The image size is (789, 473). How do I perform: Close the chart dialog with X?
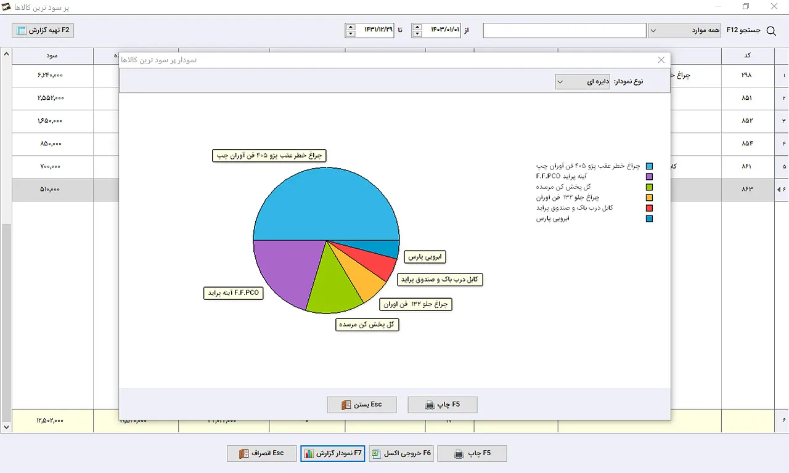pyautogui.click(x=661, y=60)
